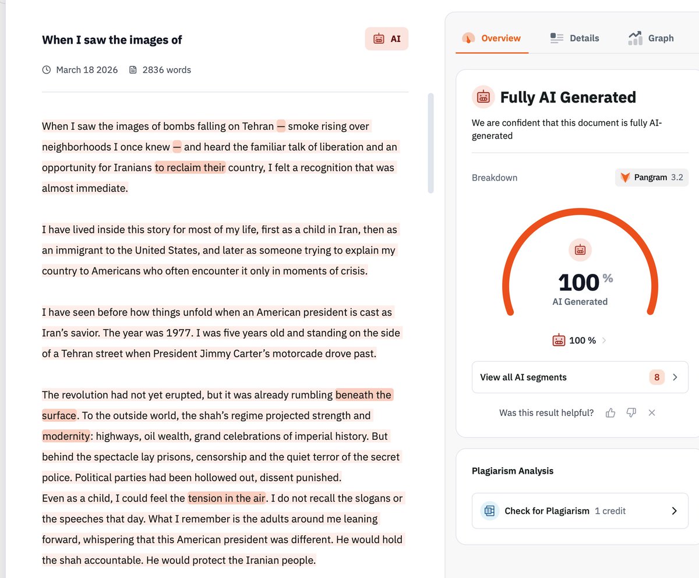Click highlighted phrase "beneath the"

coord(364,395)
